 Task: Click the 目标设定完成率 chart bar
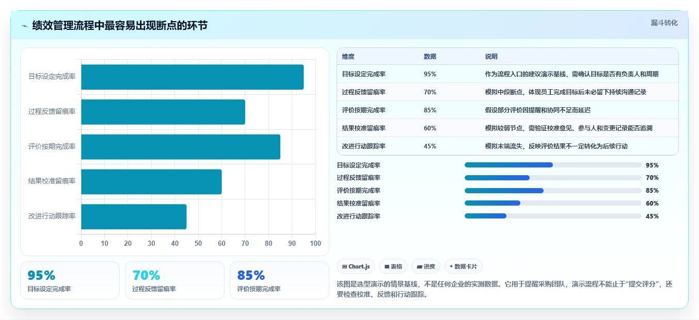pyautogui.click(x=192, y=77)
